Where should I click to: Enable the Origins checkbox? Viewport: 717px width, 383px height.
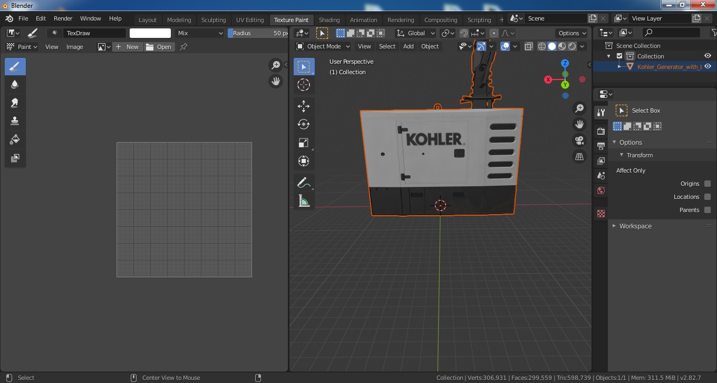pyautogui.click(x=708, y=184)
